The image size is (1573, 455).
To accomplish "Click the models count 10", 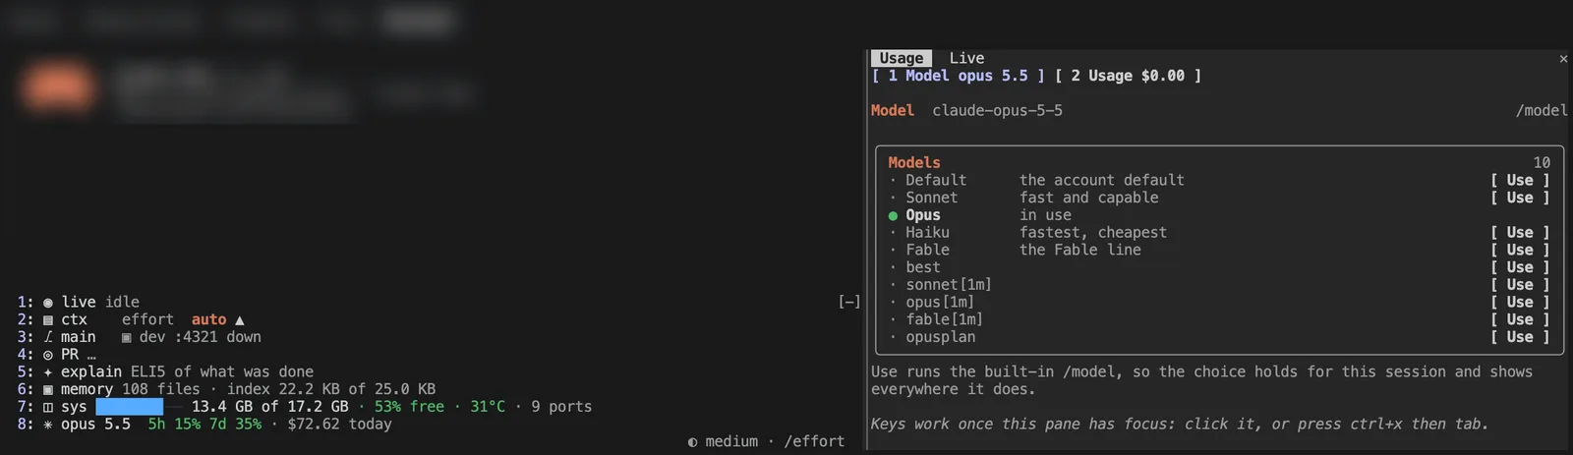I will (x=1542, y=162).
